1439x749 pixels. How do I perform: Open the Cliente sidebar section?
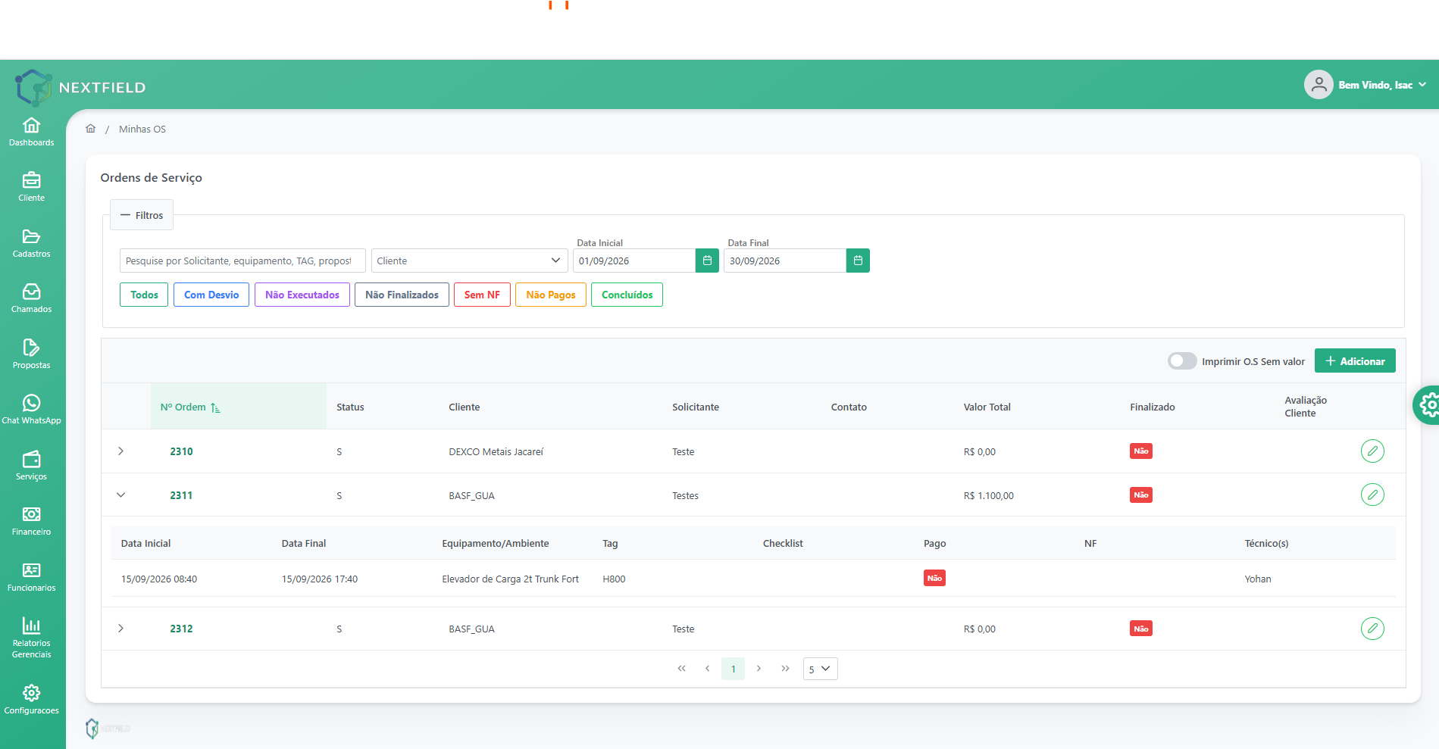[31, 187]
